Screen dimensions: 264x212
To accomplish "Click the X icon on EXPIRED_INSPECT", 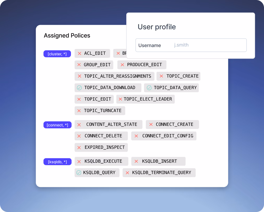I will tap(79, 148).
